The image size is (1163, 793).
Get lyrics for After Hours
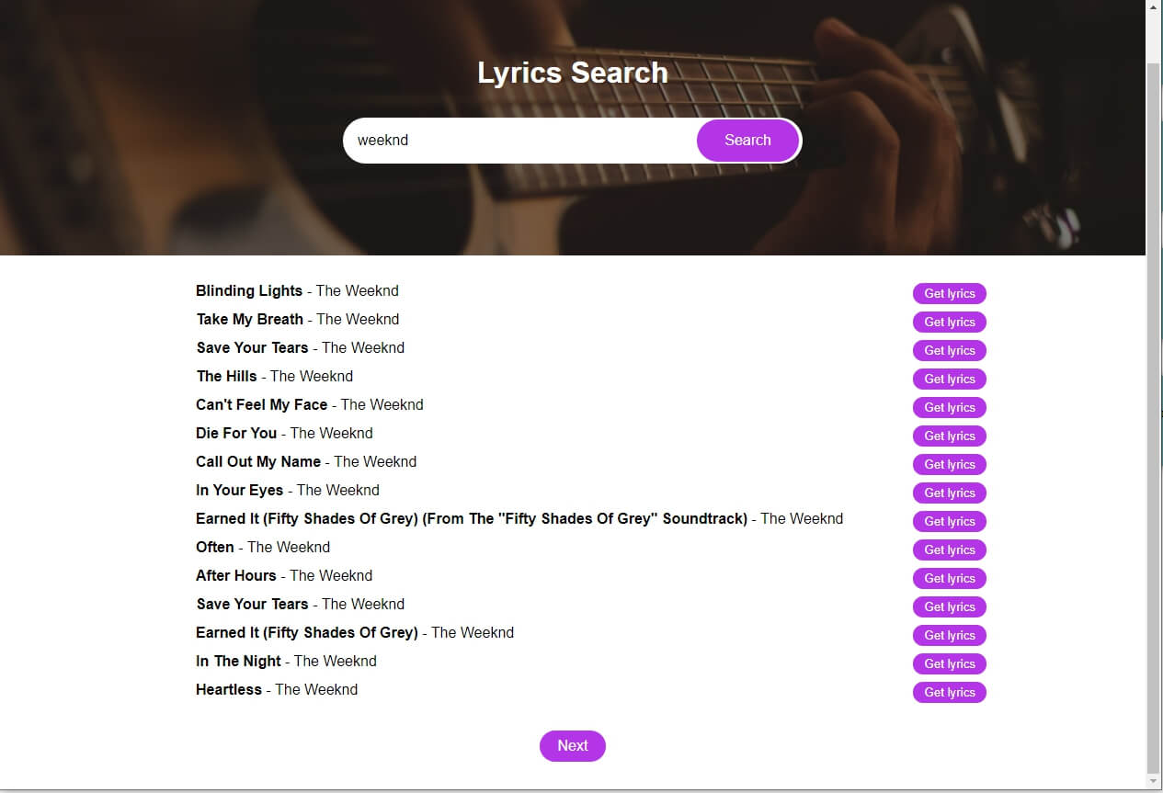coord(949,578)
